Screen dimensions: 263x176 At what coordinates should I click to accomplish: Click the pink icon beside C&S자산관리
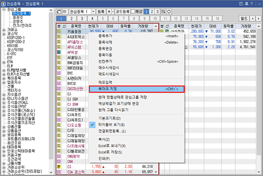point(58,89)
